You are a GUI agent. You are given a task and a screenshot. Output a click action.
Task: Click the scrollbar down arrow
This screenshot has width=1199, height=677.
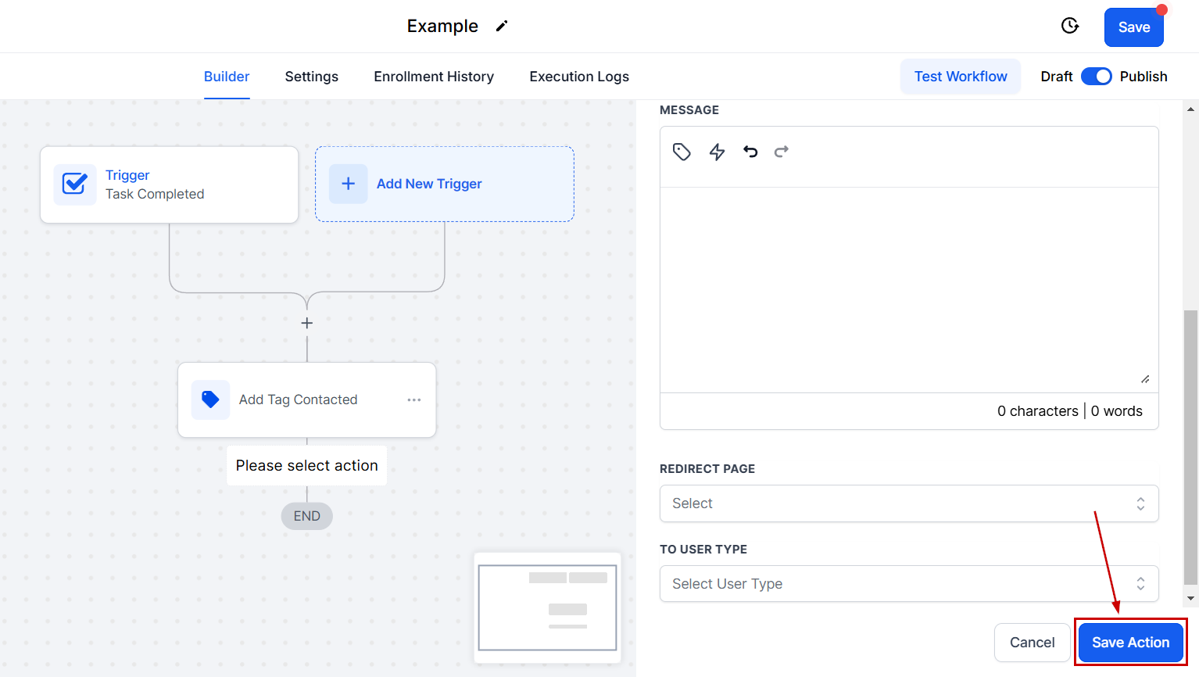coord(1190,598)
